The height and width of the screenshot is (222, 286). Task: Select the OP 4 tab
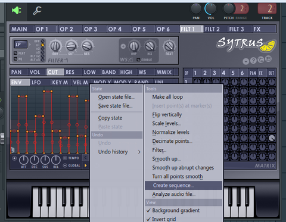119,29
